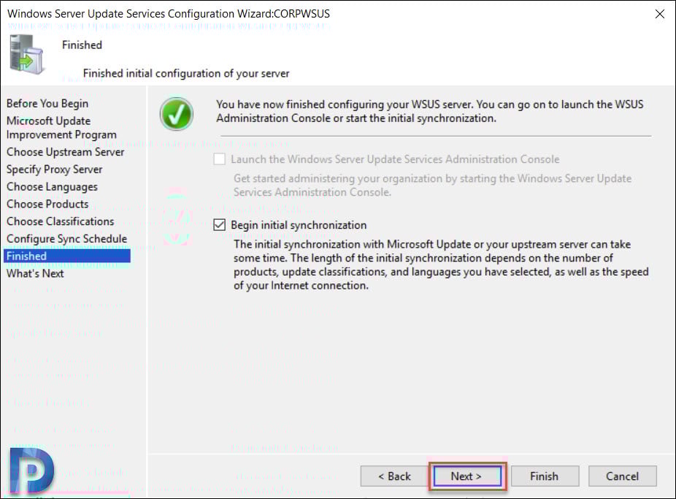Screen dimensions: 676x499
Task: Select Choose Upstream Server step
Action: (x=65, y=152)
